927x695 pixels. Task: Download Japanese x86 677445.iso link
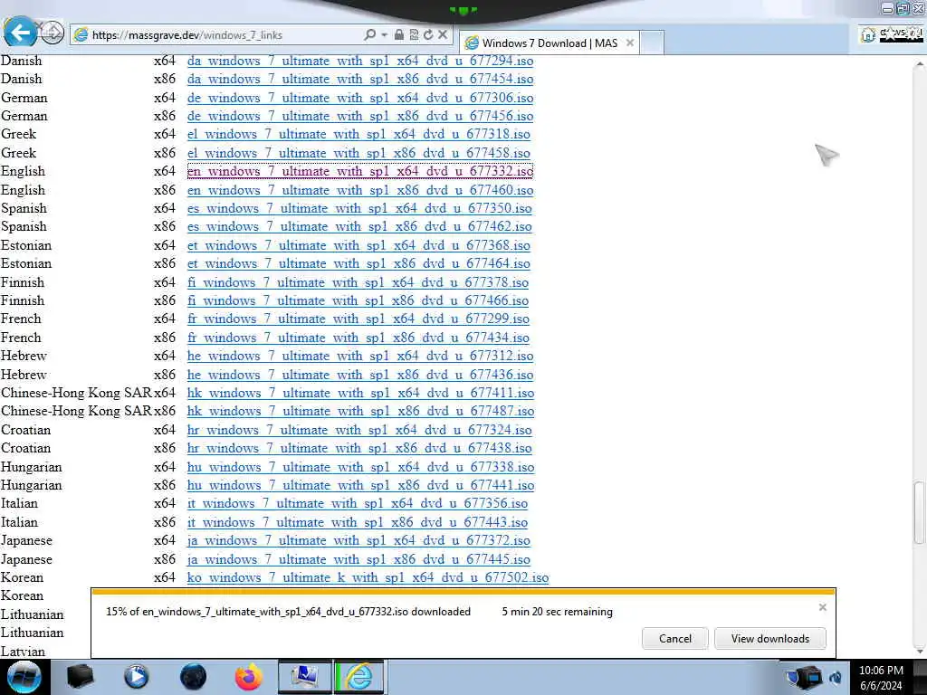358,559
